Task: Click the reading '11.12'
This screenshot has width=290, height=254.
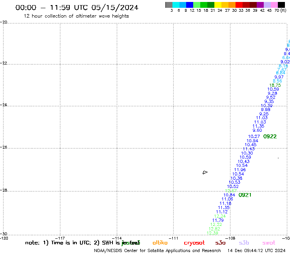Action: tap(222, 212)
